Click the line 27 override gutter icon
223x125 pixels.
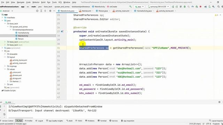pyautogui.click(x=62, y=32)
